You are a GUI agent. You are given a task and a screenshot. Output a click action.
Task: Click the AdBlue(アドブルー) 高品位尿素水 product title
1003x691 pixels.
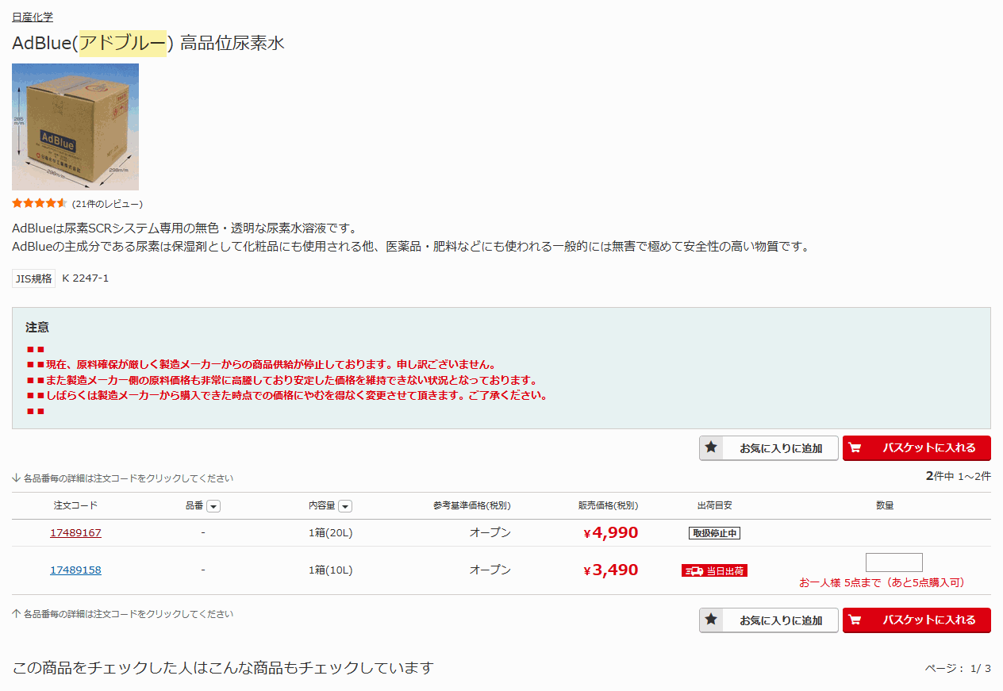[148, 43]
